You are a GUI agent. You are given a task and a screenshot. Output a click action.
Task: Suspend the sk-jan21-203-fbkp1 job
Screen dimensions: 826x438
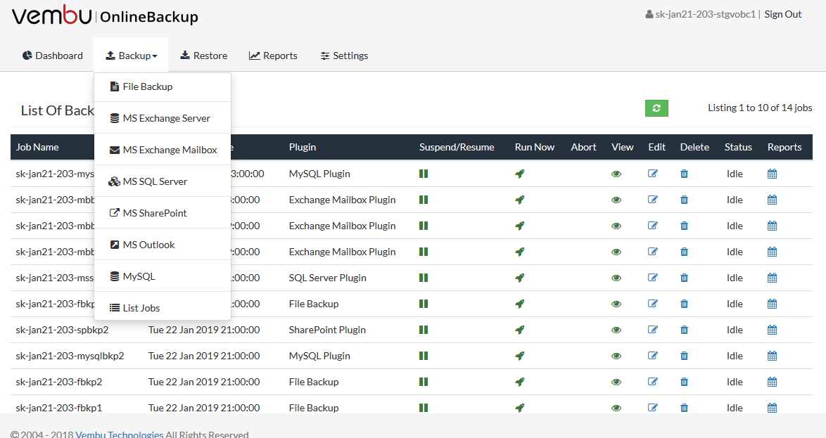pyautogui.click(x=424, y=408)
